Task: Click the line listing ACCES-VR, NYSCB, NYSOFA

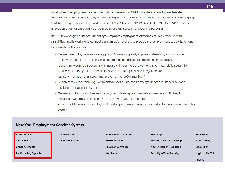Action: (x=120, y=23)
